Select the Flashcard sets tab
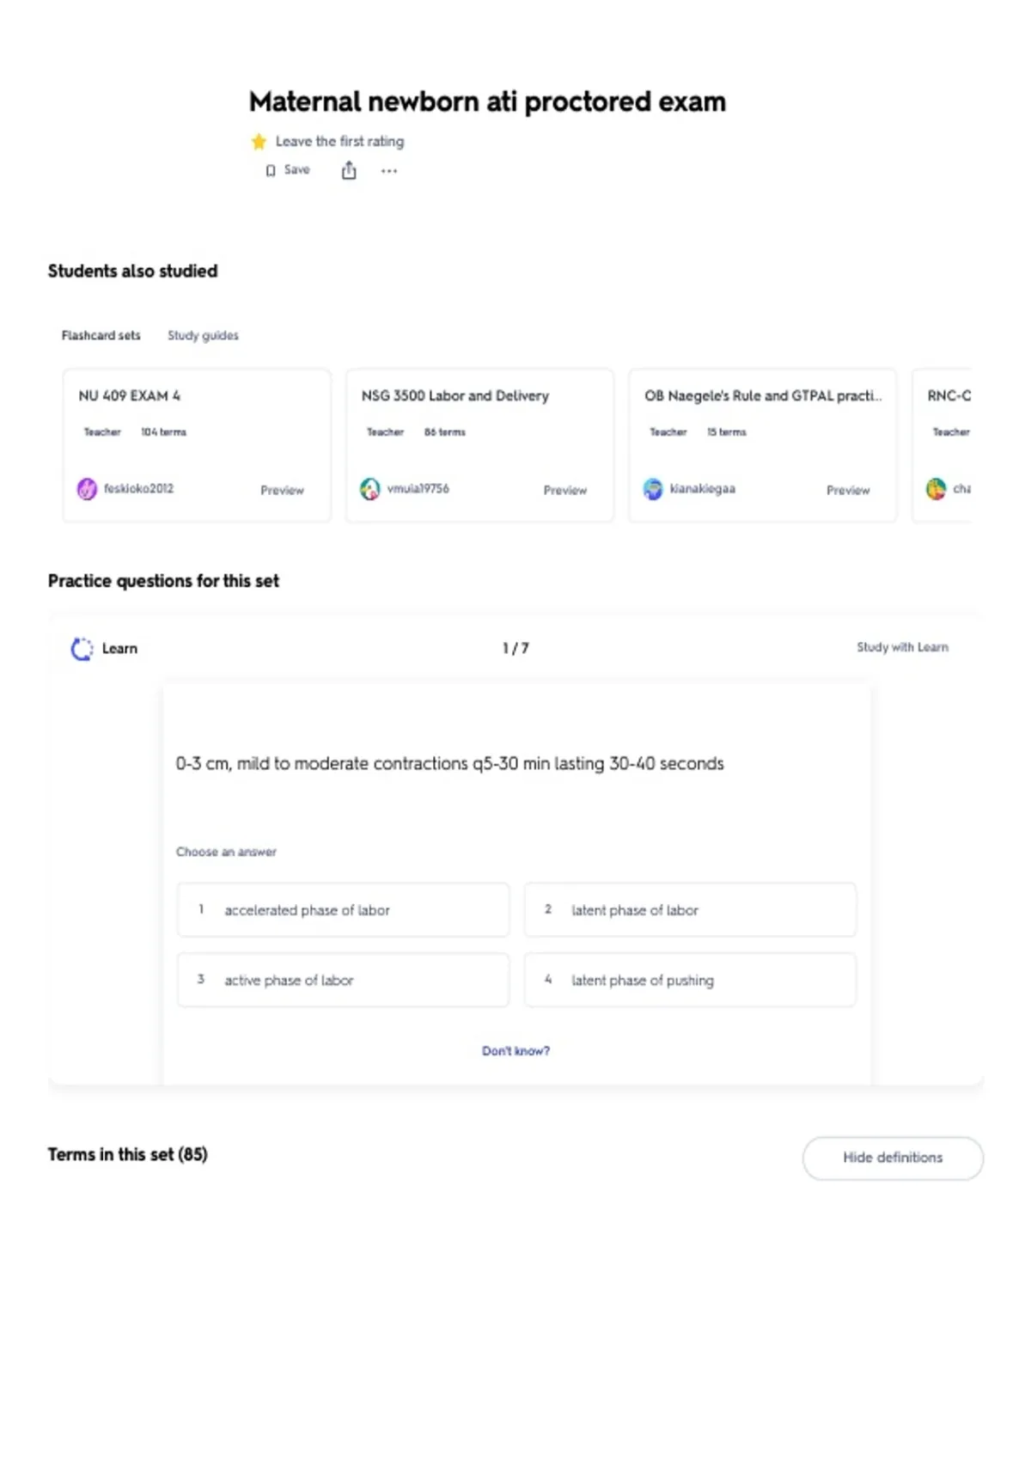1031x1461 pixels. (x=101, y=335)
